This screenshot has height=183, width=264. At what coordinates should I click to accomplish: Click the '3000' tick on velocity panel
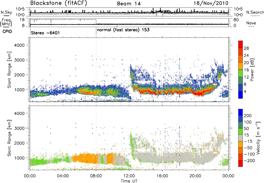(19, 128)
